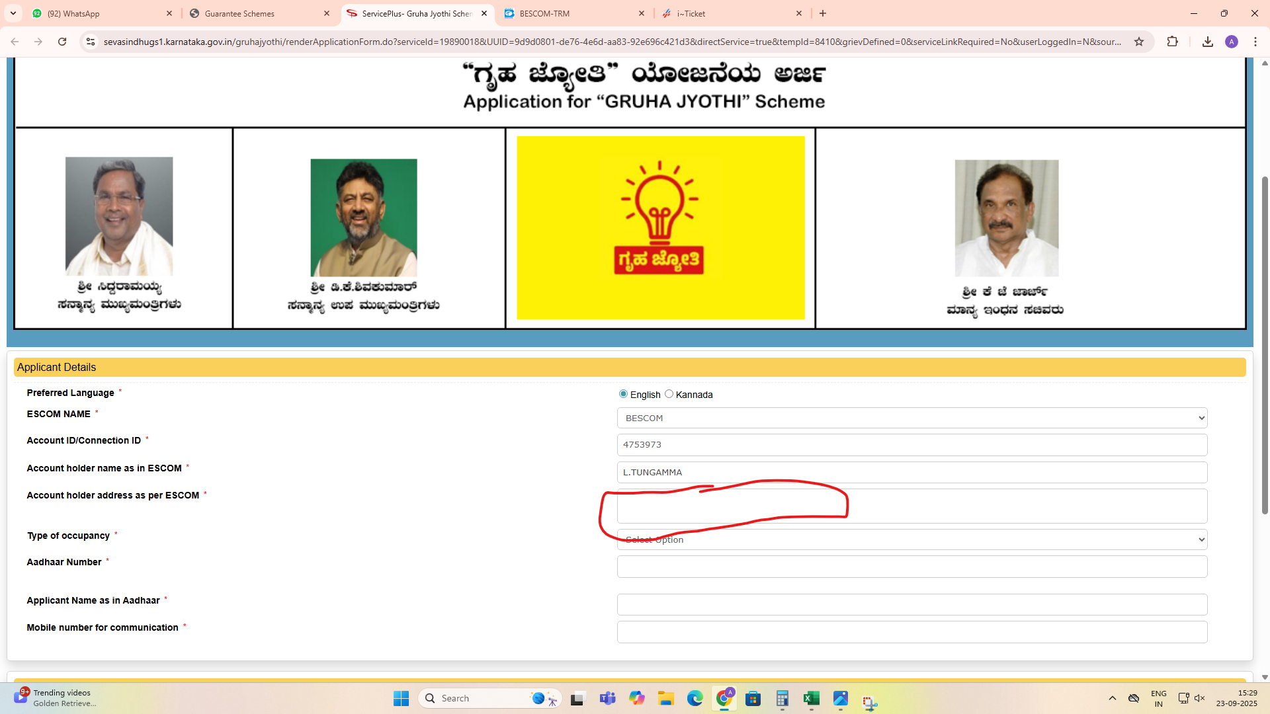Open a new browser tab

pos(823,13)
